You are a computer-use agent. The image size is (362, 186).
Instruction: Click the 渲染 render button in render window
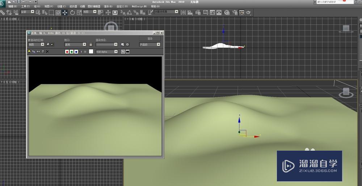tap(150, 39)
